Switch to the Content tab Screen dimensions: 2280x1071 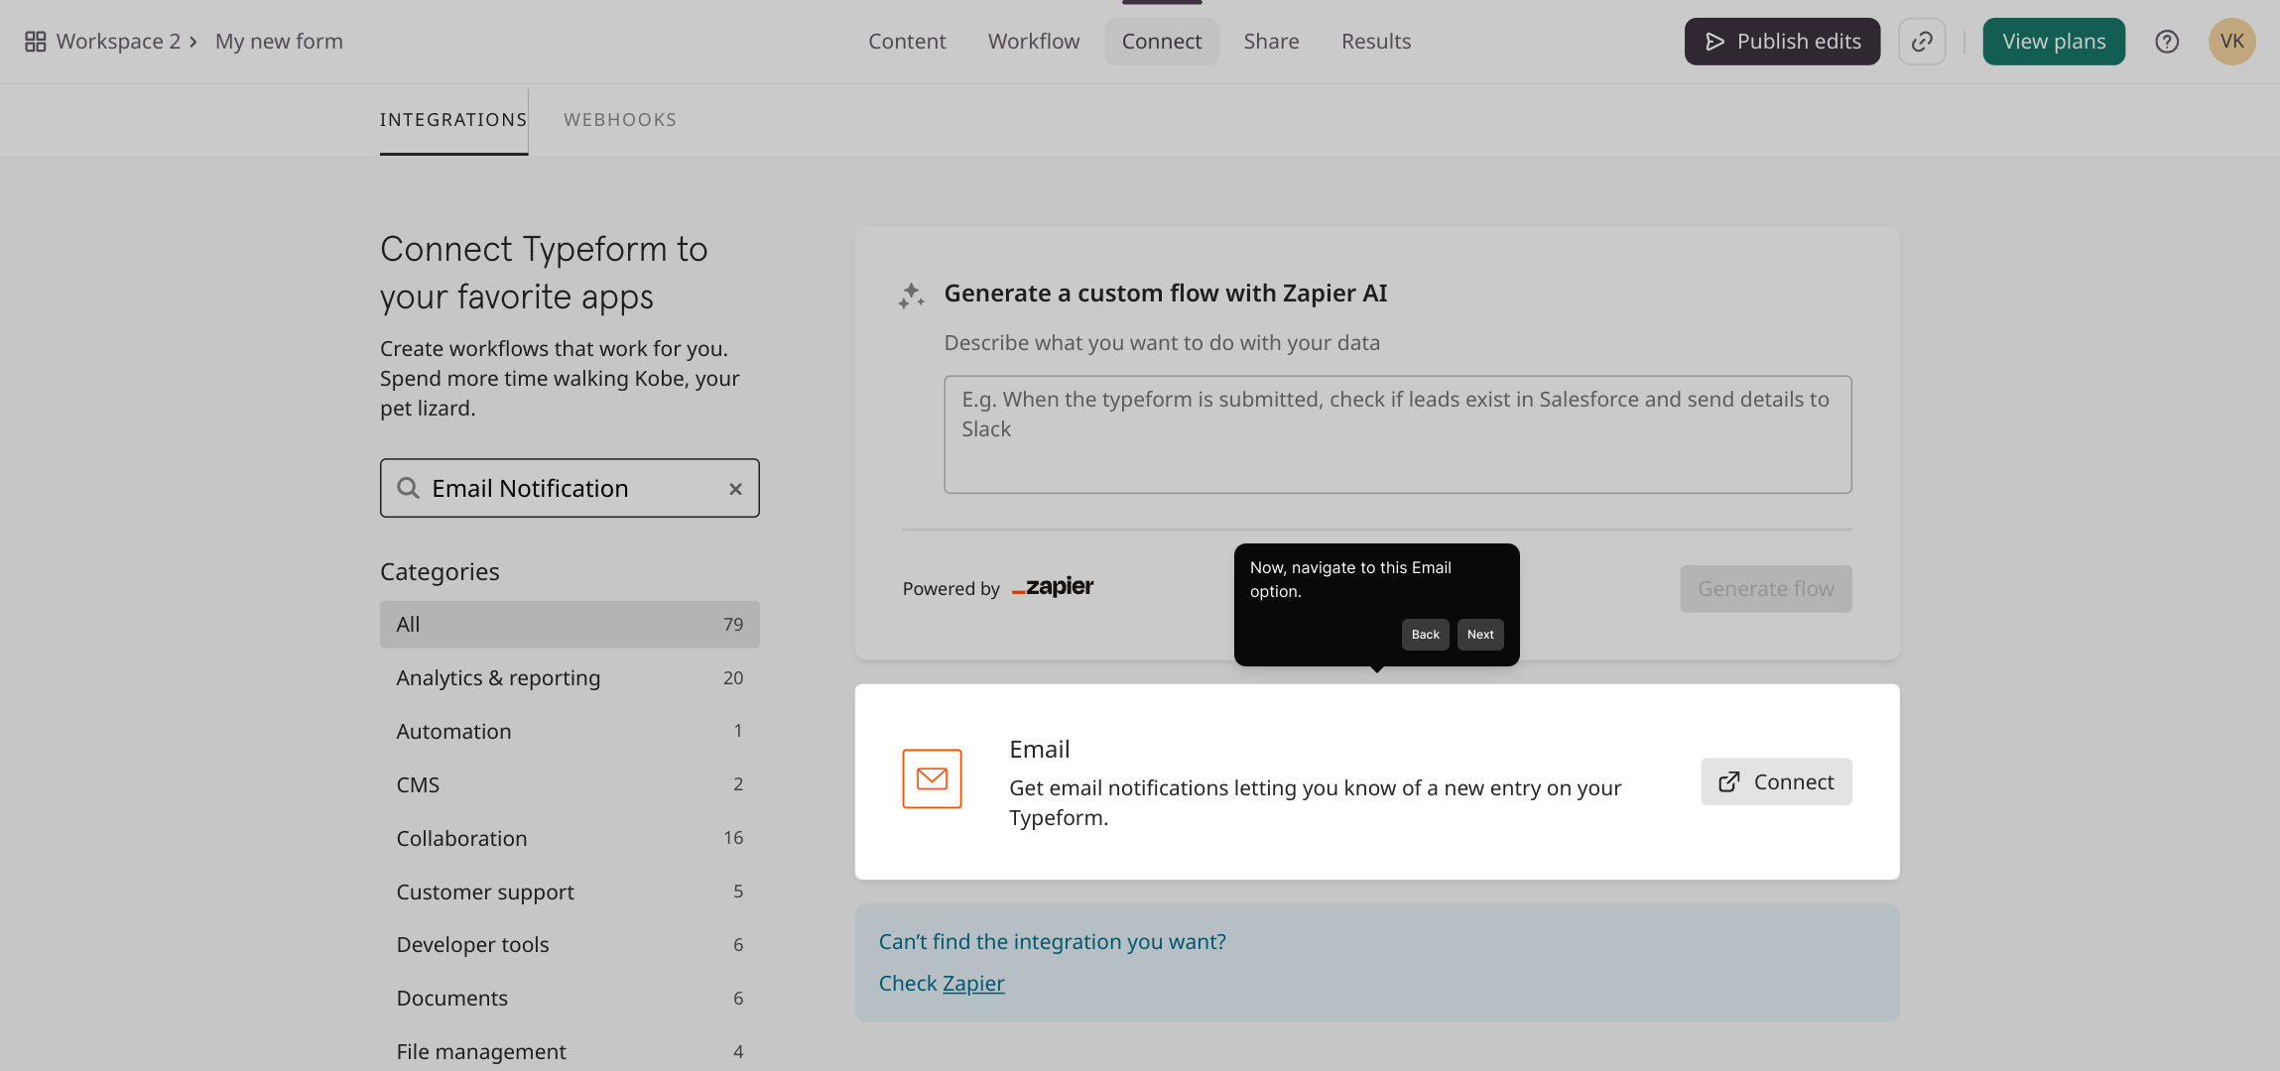(907, 42)
